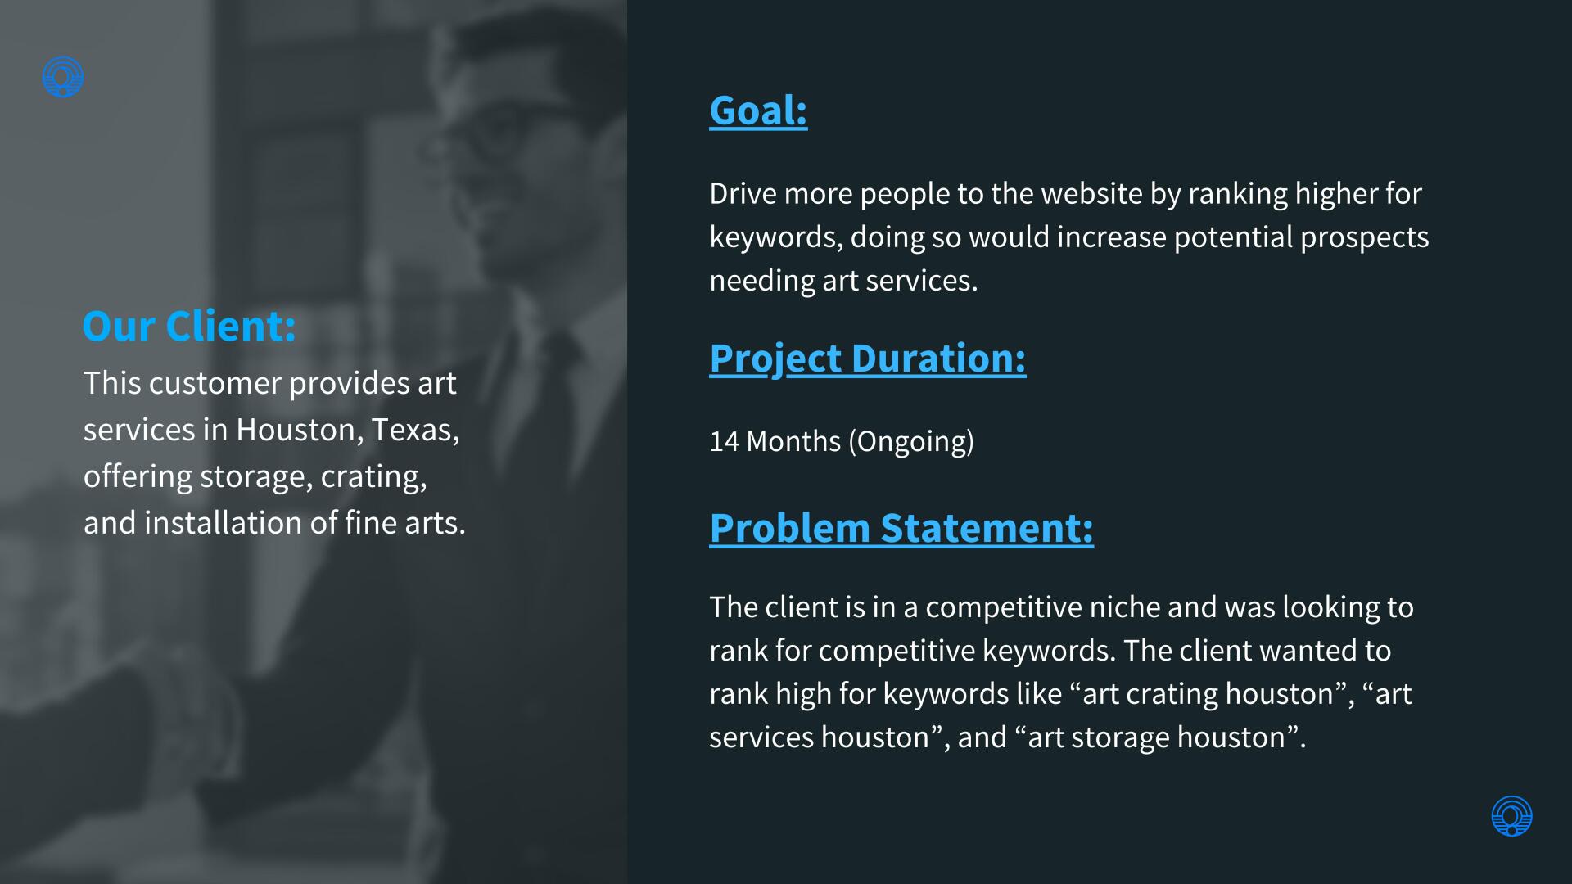The width and height of the screenshot is (1572, 884).
Task: Click the phrase 'services houston' in last line
Action: pos(819,737)
